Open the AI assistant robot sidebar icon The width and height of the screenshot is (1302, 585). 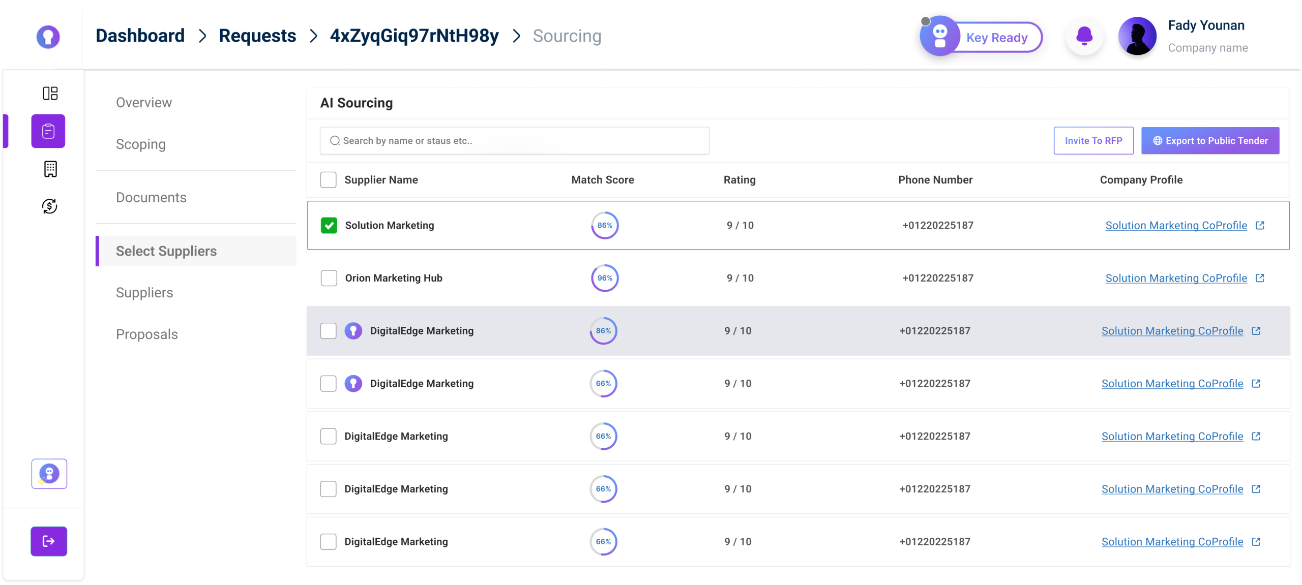click(49, 474)
